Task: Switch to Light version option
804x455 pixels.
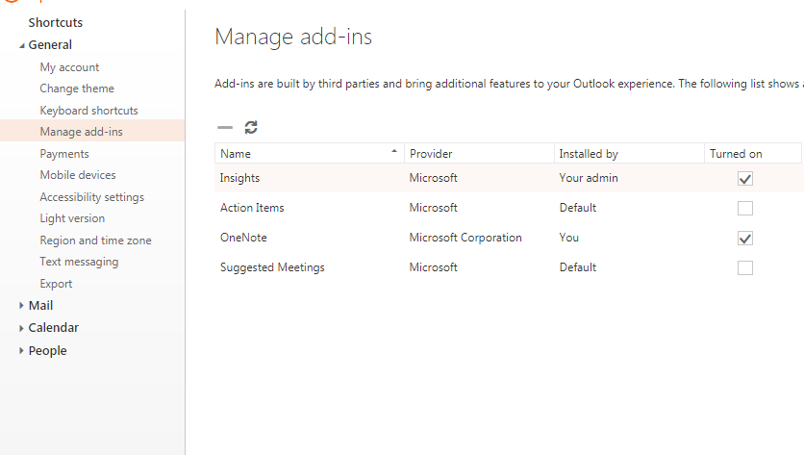Action: (72, 218)
